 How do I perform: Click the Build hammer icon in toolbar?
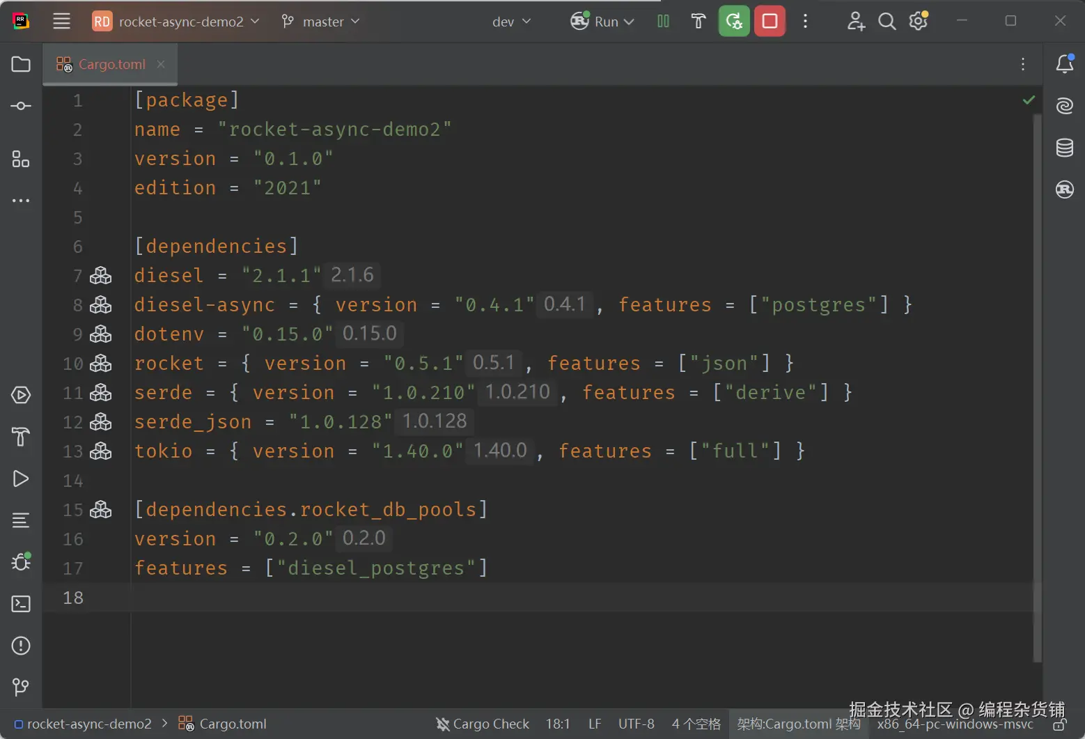[698, 21]
